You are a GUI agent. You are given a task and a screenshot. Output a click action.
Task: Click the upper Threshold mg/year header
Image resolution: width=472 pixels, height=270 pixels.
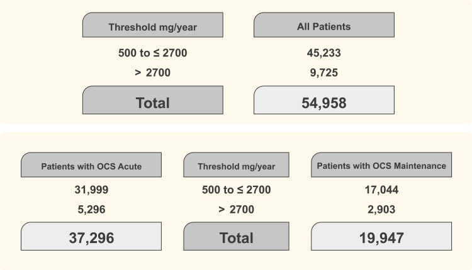click(153, 28)
